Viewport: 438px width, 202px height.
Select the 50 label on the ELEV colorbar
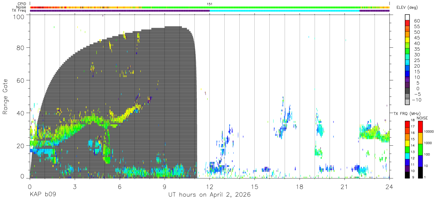[x=417, y=32]
